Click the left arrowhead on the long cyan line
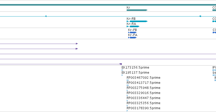This screenshot has width=216, height=112. point(46,16)
